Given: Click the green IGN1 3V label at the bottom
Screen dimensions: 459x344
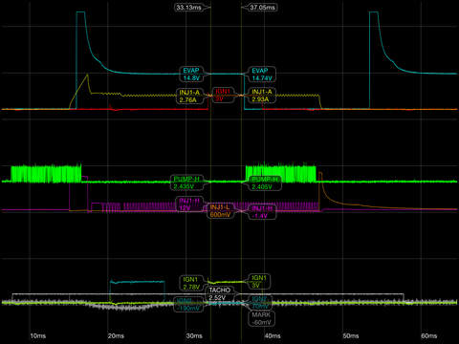Looking at the screenshot, I should tap(259, 282).
